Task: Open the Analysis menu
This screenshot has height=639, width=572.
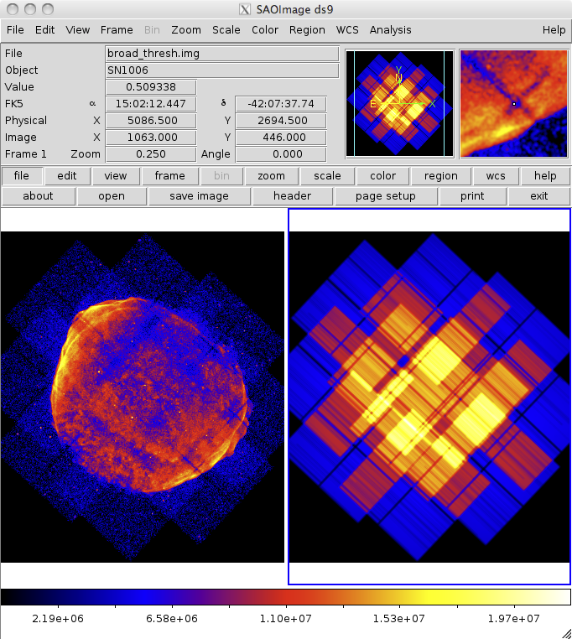Action: [x=390, y=29]
